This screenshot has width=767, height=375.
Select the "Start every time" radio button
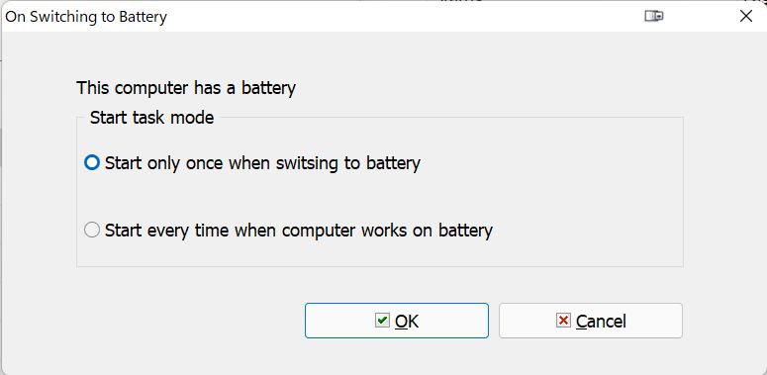92,230
